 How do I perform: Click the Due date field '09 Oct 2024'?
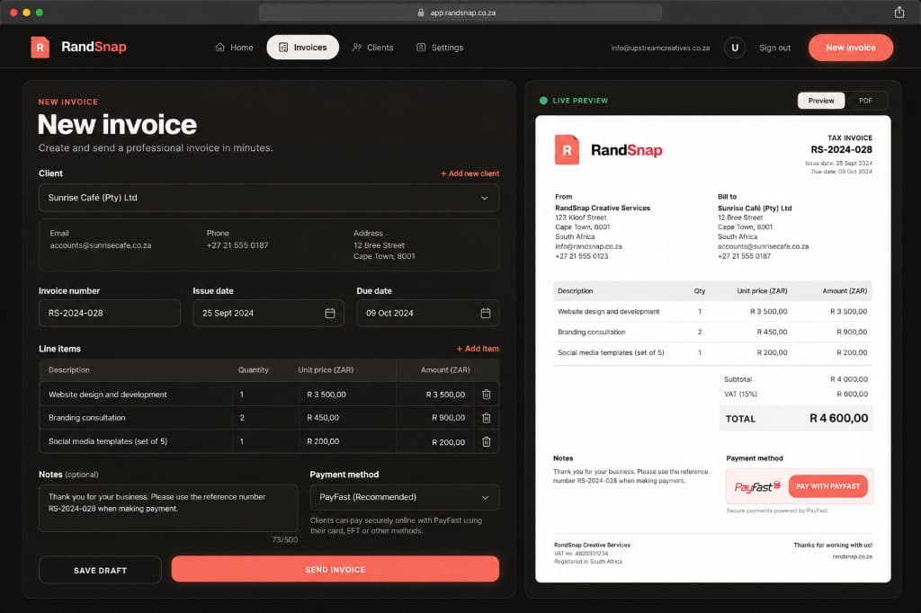point(427,313)
